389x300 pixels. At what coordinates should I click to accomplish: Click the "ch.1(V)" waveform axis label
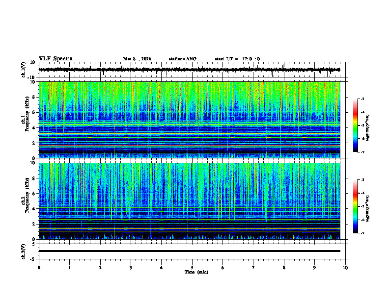point(24,70)
